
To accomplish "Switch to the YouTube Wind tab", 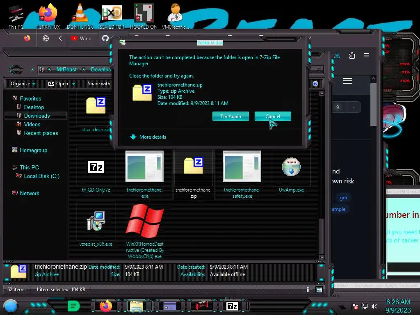I will click(81, 38).
